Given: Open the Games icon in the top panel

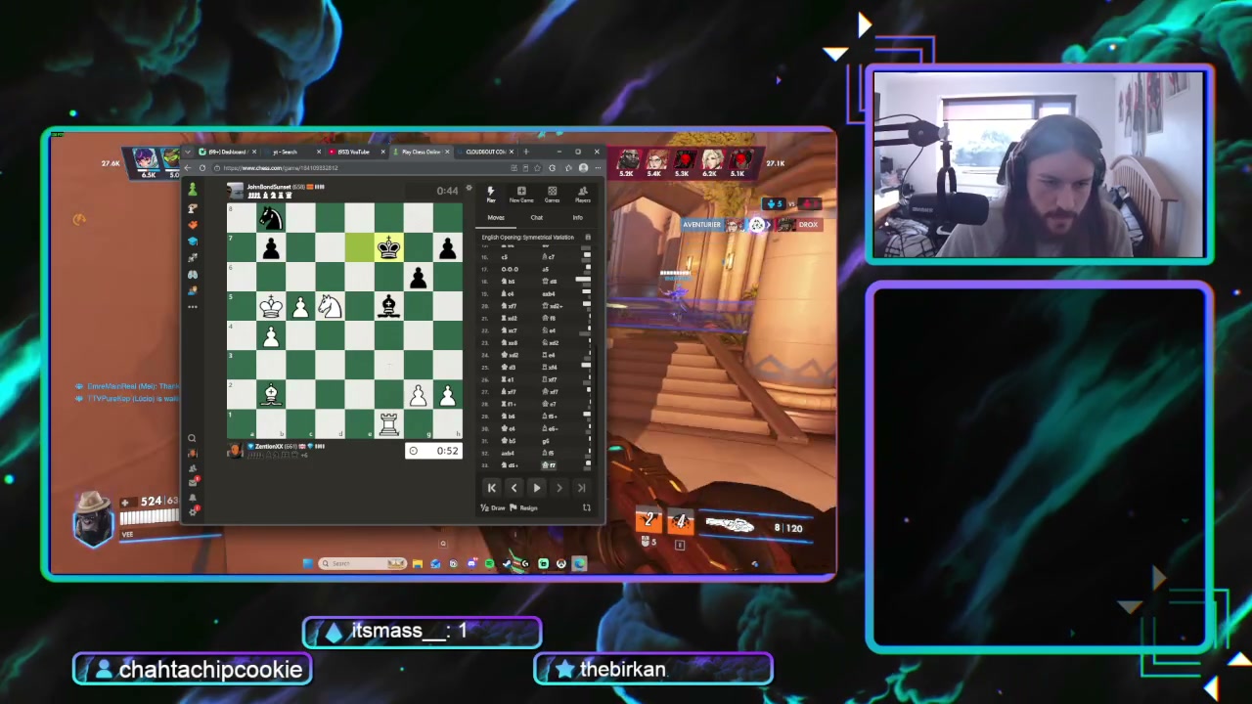Looking at the screenshot, I should tap(552, 195).
